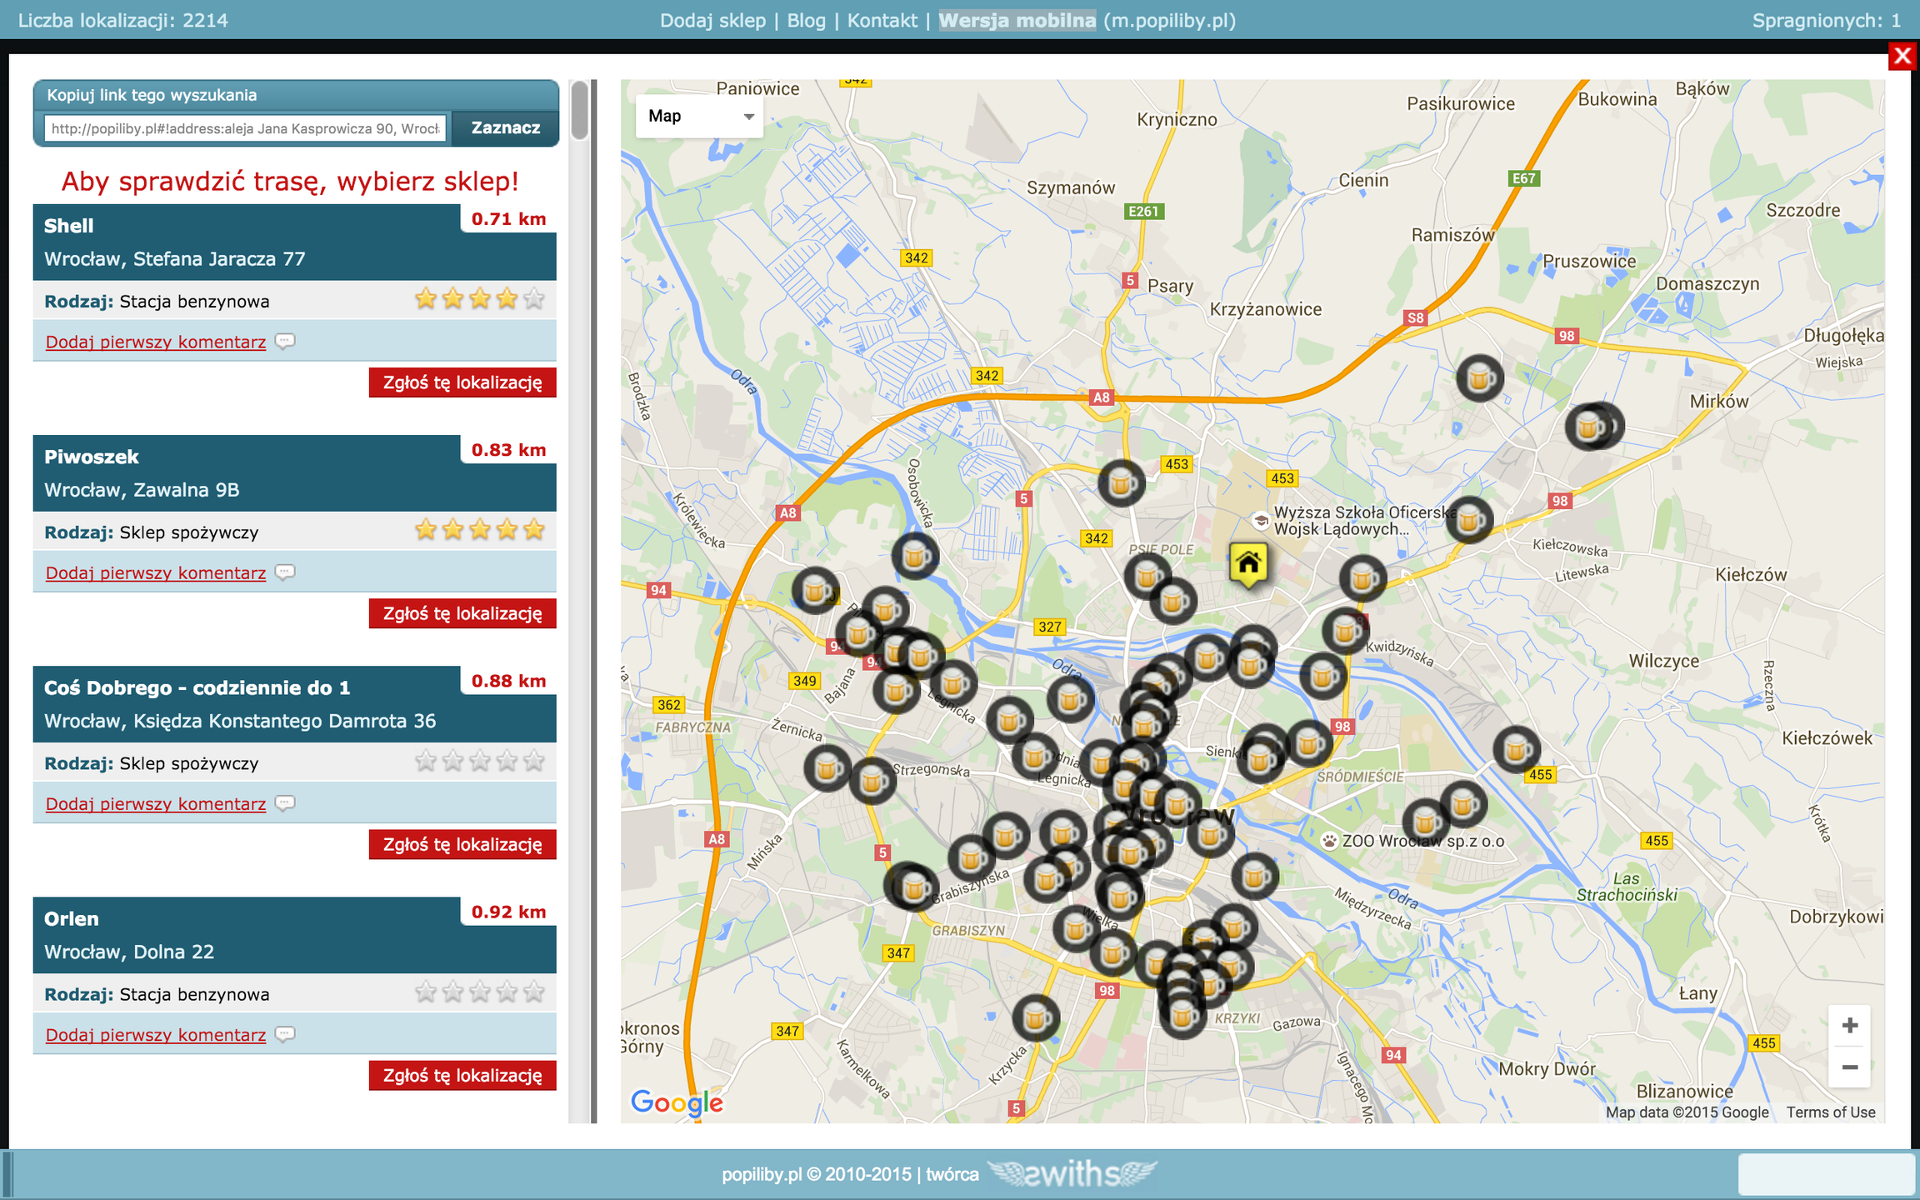Rate Orlen with the third star
Screen dimensions: 1920x1200
[x=480, y=992]
